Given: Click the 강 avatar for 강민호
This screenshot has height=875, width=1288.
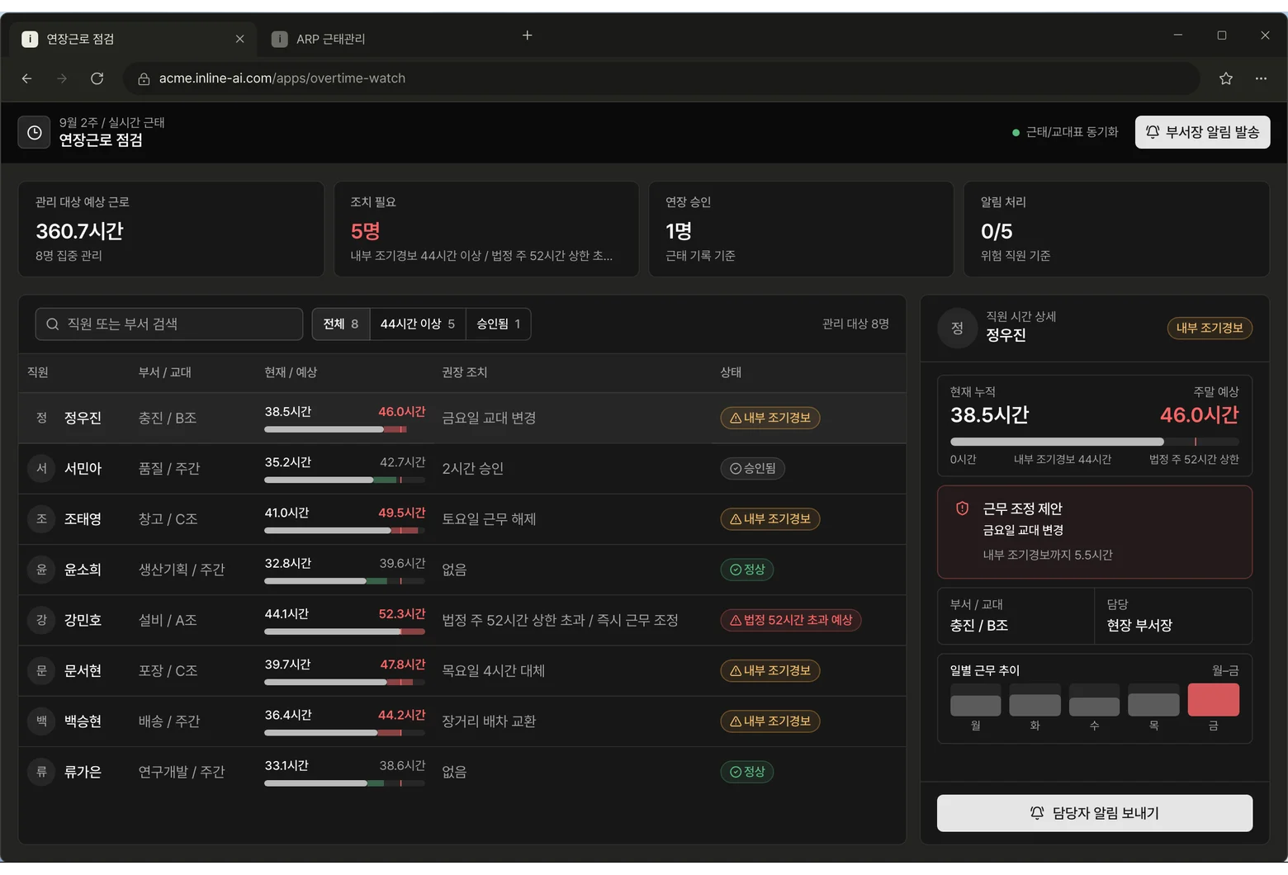Looking at the screenshot, I should click(x=41, y=620).
